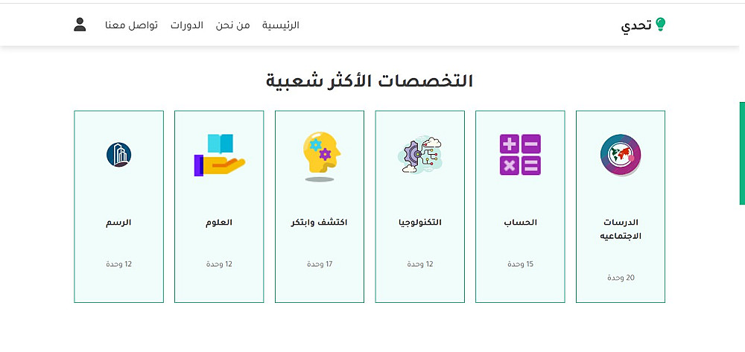Open تواصل معنا contact link

(132, 25)
